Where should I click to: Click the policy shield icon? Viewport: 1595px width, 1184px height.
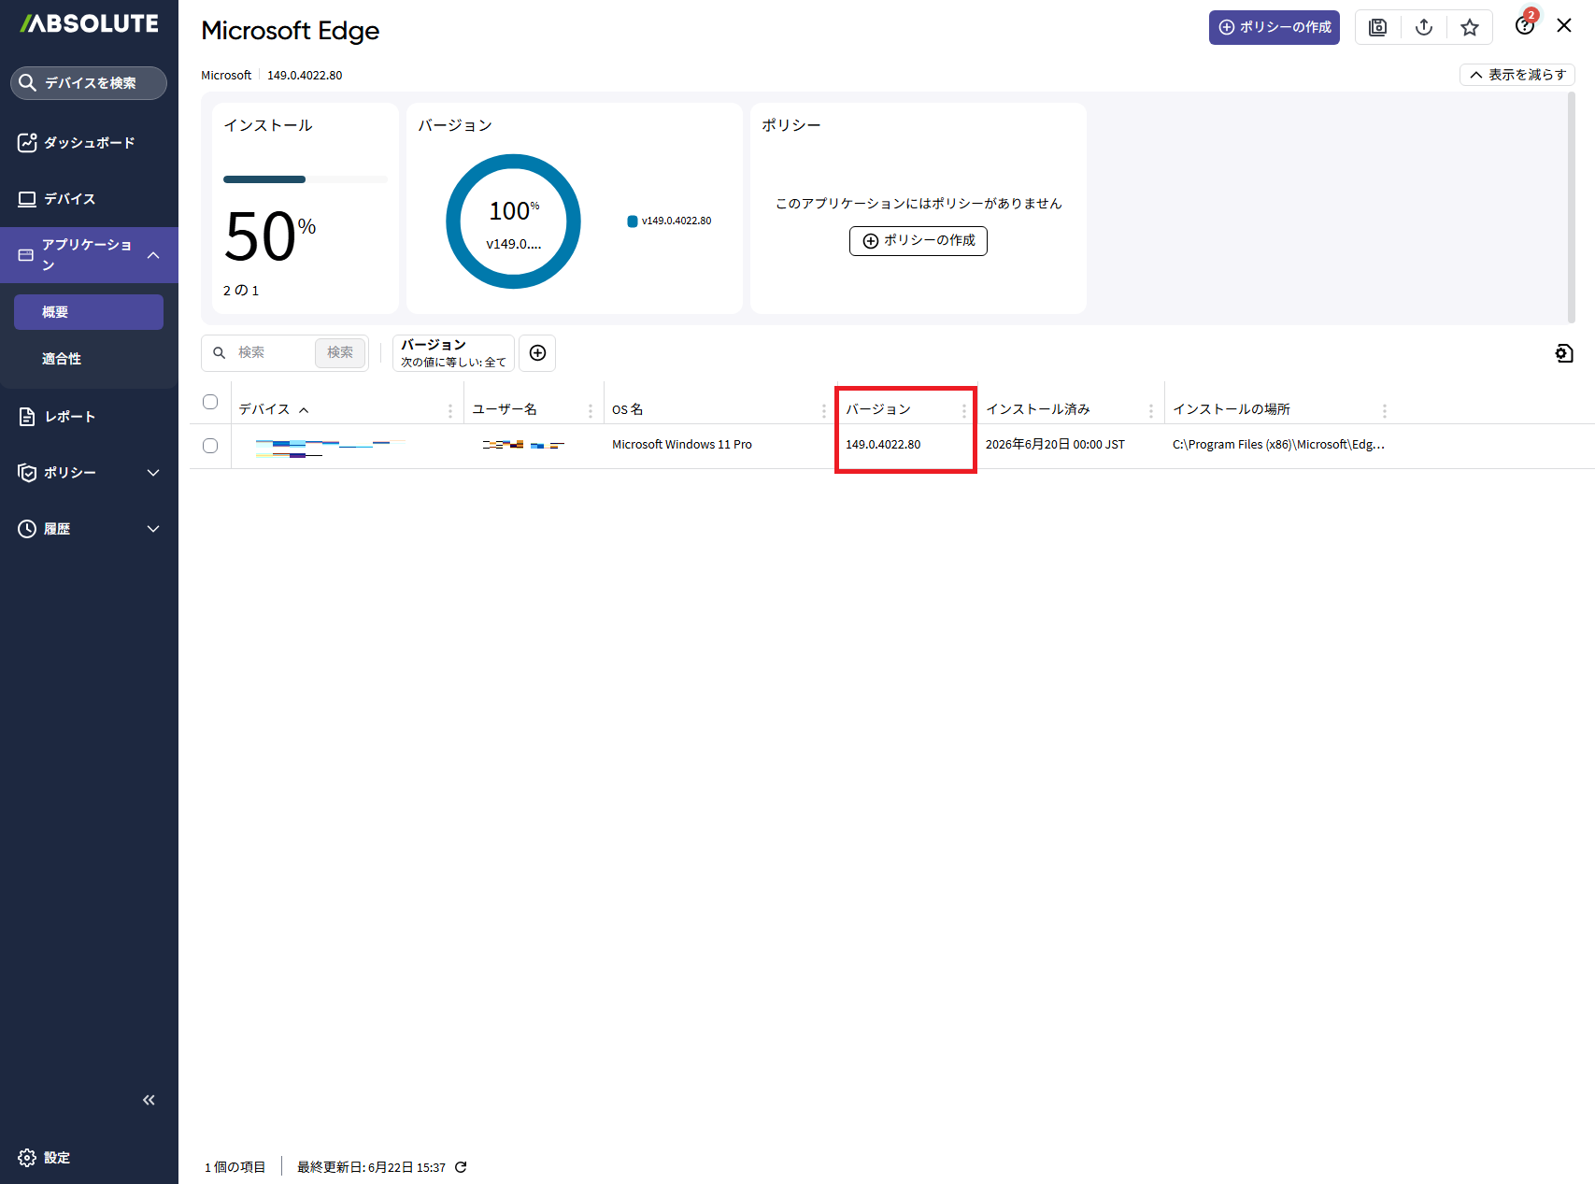(27, 473)
